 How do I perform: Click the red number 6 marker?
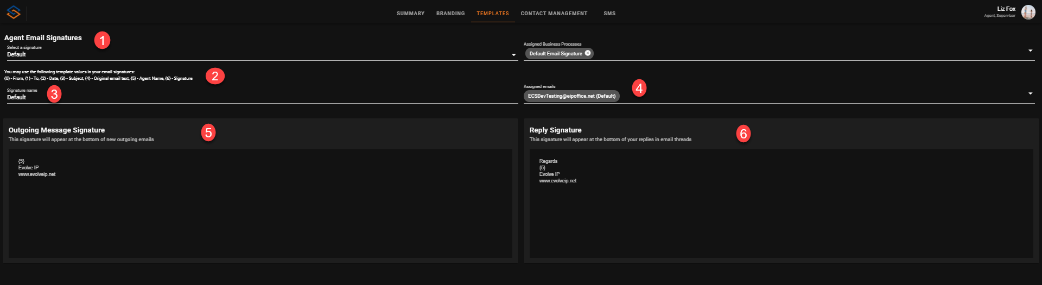pos(744,134)
